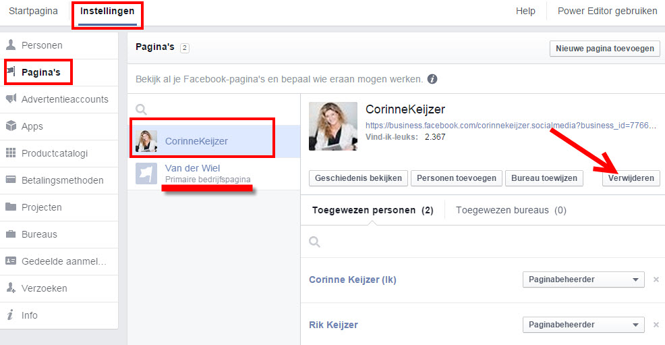
Task: Click the Betalingsmethoden card icon
Action: click(11, 180)
